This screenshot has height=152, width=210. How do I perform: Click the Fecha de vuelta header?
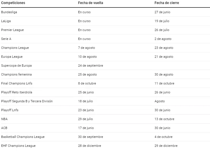(90, 3)
